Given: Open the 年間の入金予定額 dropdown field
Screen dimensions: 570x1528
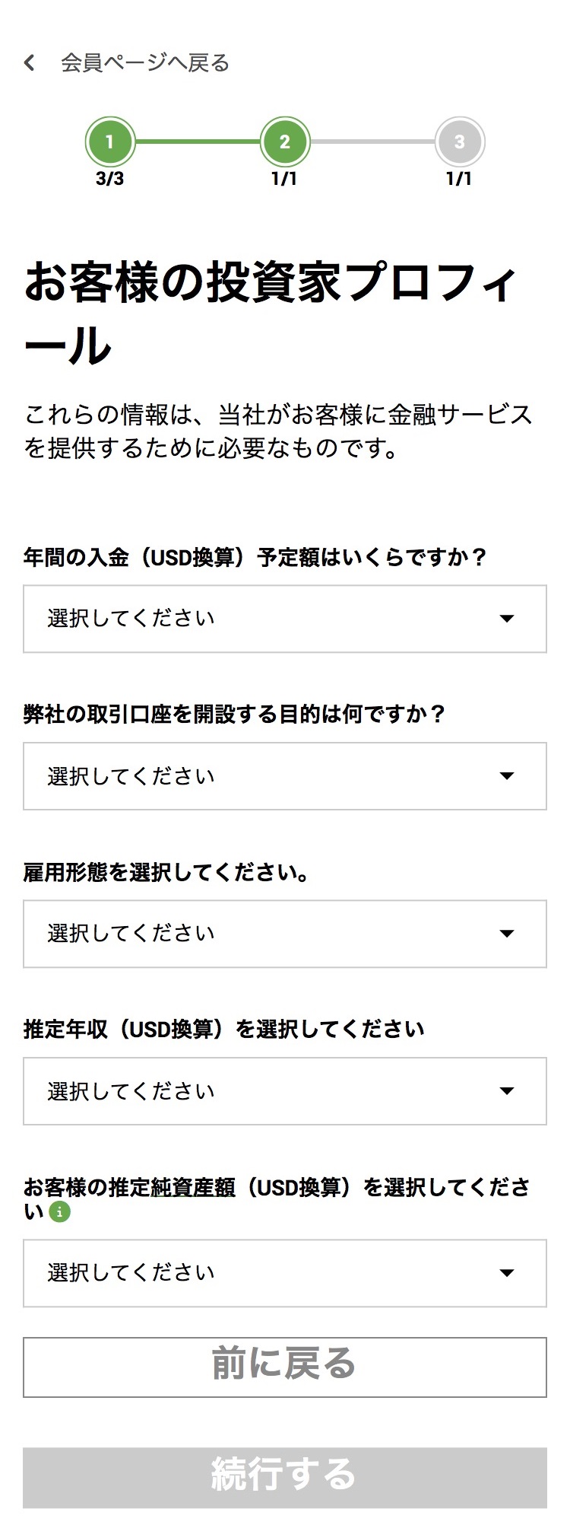Looking at the screenshot, I should [284, 619].
